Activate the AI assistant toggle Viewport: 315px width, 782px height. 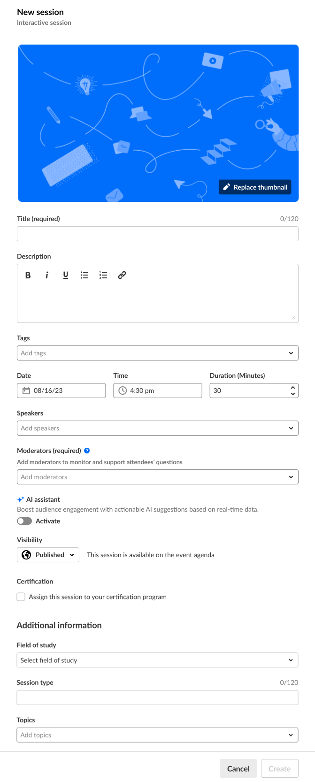pyautogui.click(x=24, y=521)
